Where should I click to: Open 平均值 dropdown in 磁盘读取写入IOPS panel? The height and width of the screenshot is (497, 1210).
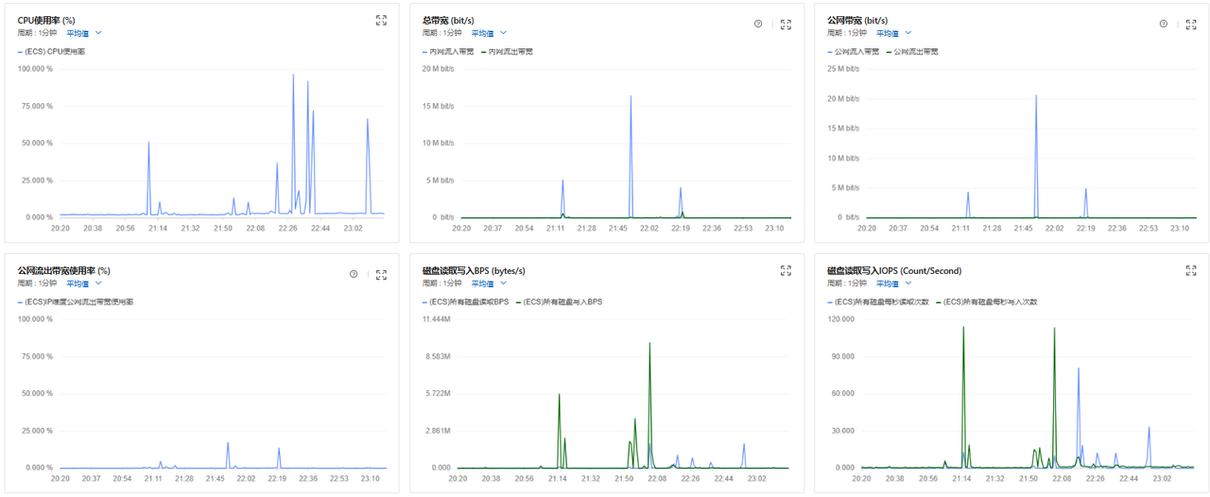pyautogui.click(x=893, y=283)
